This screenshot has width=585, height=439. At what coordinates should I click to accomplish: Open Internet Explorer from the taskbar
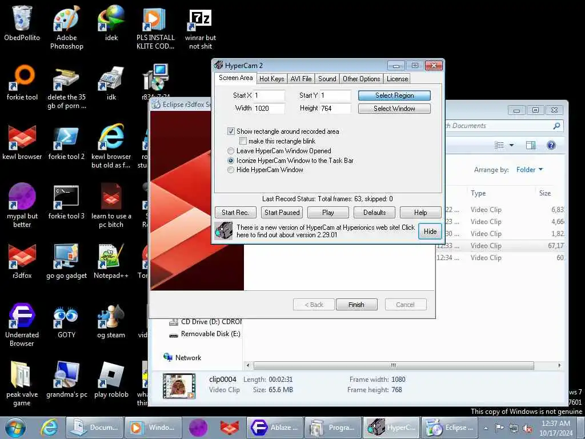[49, 428]
